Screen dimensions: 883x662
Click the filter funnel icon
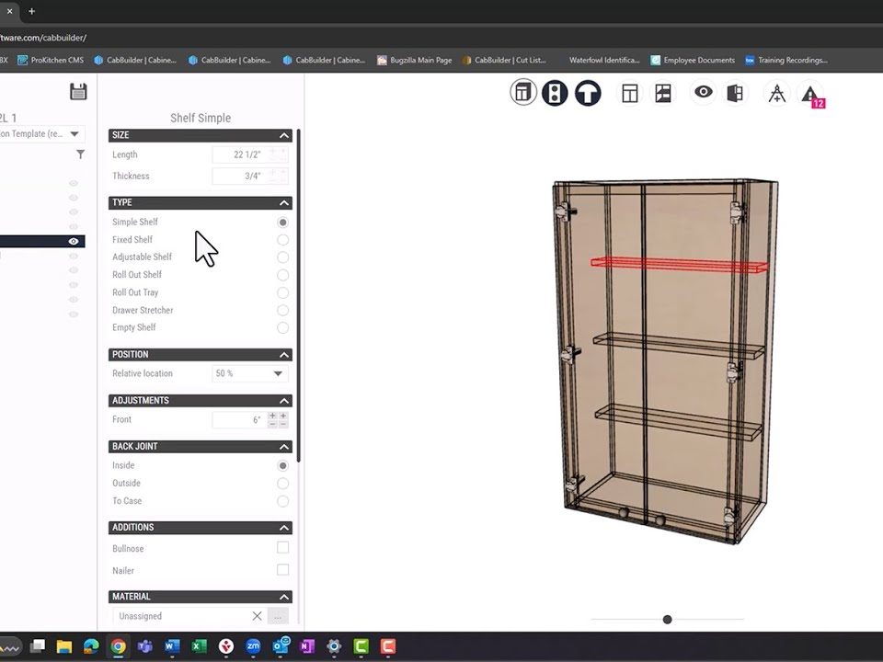pos(80,154)
